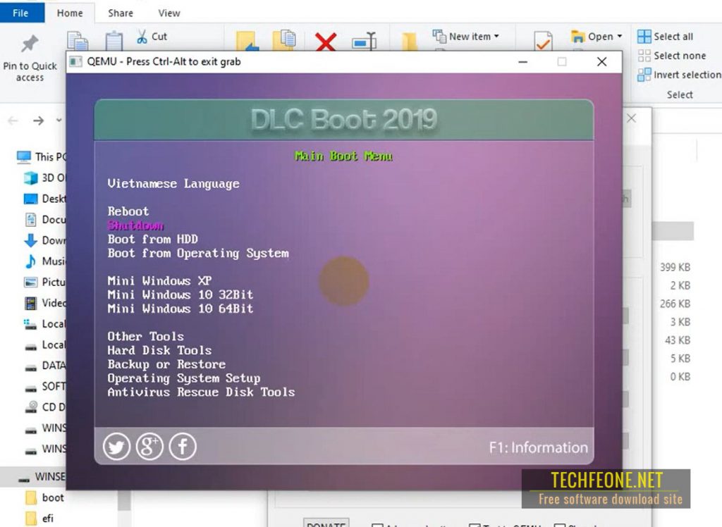Switch to the Share ribbon tab

(121, 13)
